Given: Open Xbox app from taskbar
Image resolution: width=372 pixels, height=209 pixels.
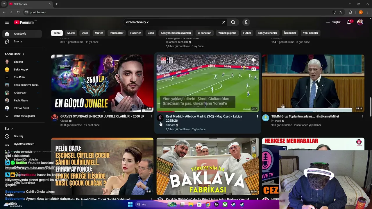Looking at the screenshot, I should pyautogui.click(x=225, y=204).
